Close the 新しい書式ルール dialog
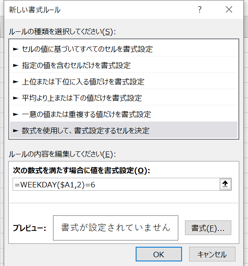This screenshot has width=248, height=266. (229, 10)
